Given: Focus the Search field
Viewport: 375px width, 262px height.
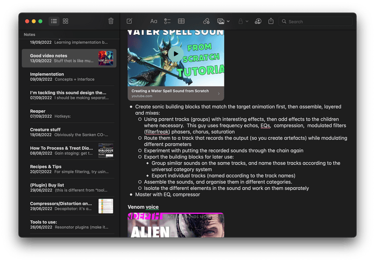Looking at the screenshot, I should [x=315, y=21].
